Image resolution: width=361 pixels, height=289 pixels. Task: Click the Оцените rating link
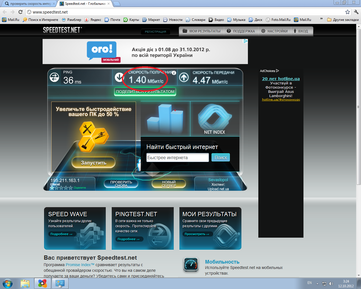click(80, 188)
